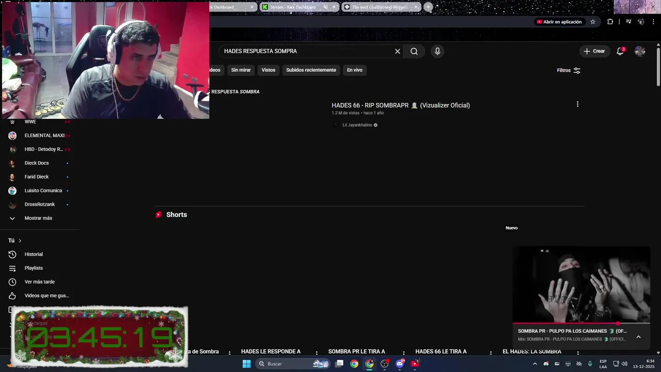Screen dimensions: 661x372
Task: Open SOMBRA PR - PULPO PA LOS CAIMANES title
Action: [572, 331]
